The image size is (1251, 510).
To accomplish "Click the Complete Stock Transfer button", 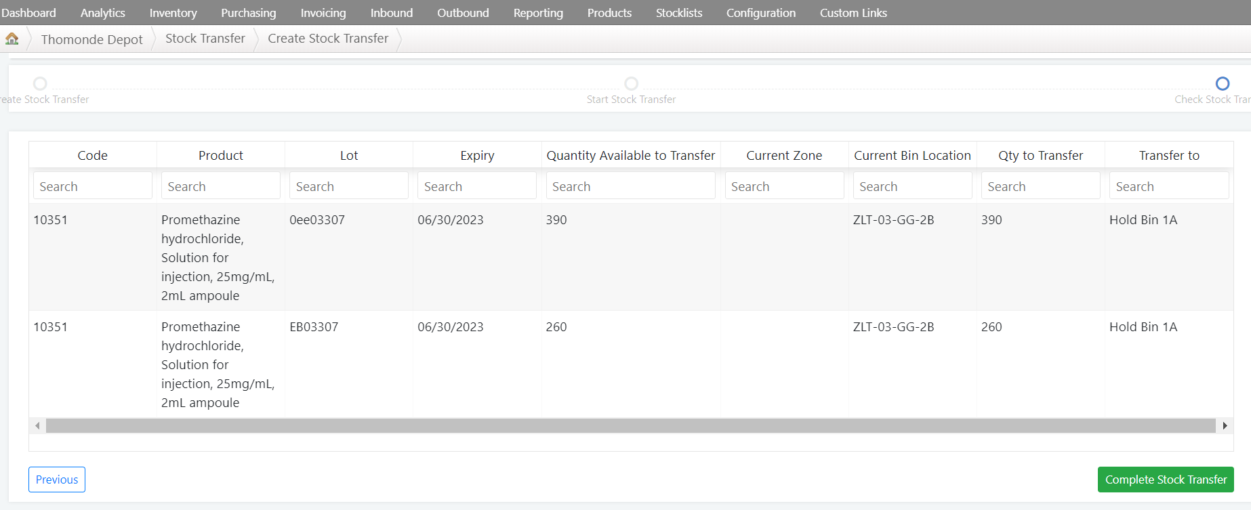I will pos(1166,480).
